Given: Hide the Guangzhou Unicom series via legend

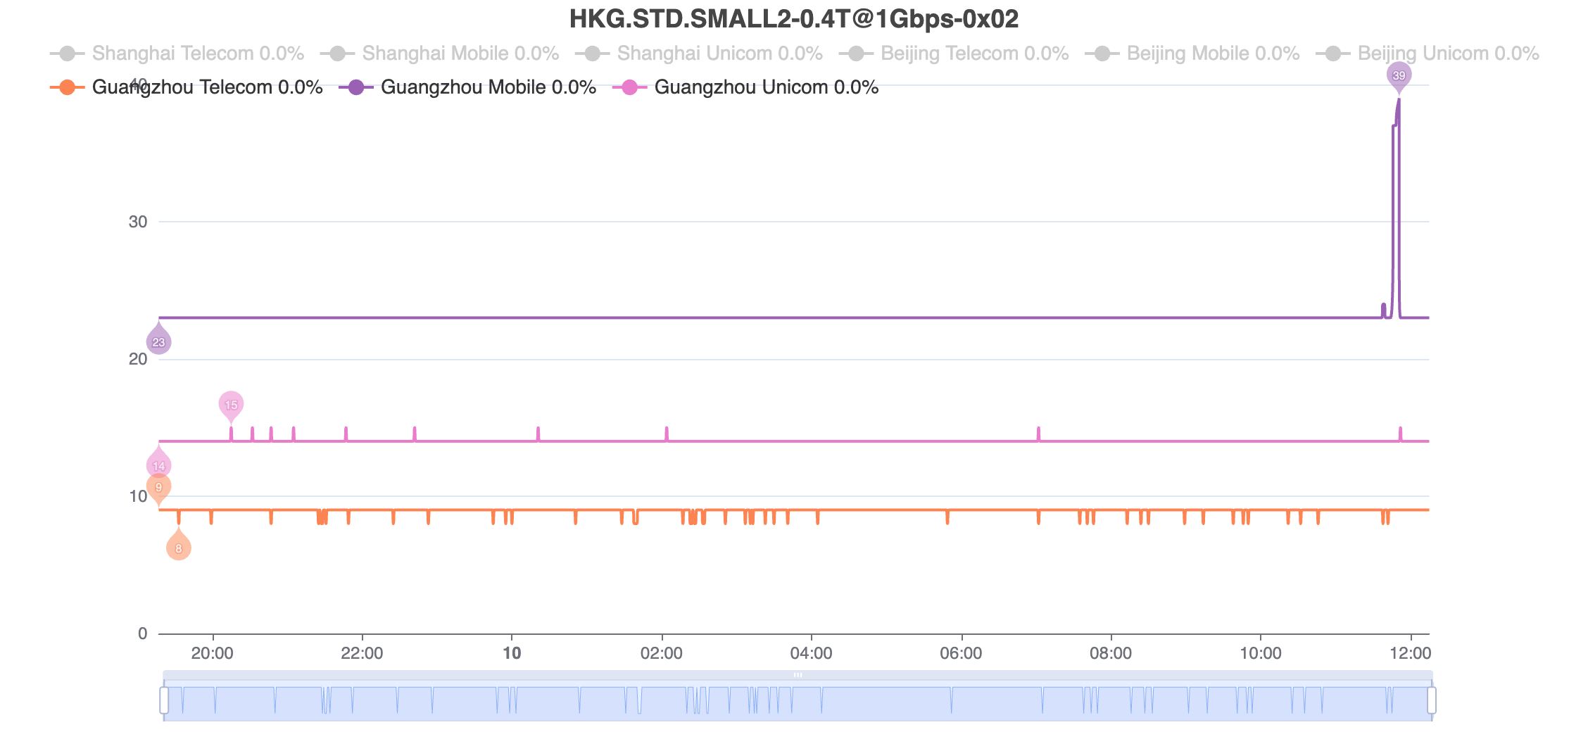Looking at the screenshot, I should (745, 87).
